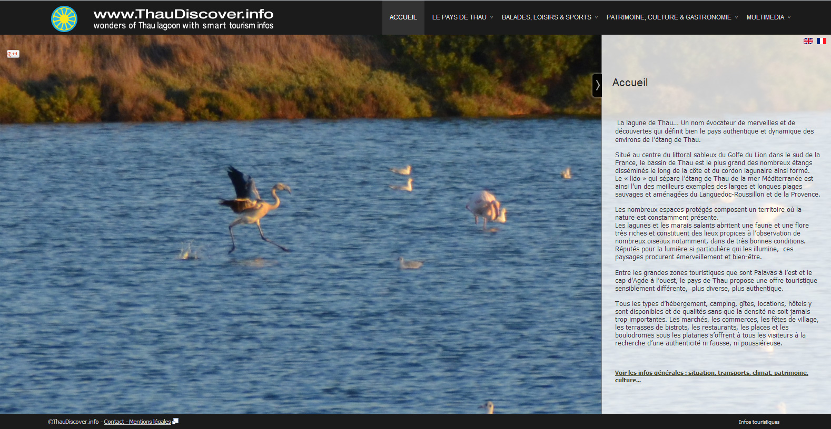Expand the BALADES, LOISIRS & SPORTS dropdown arrow
The height and width of the screenshot is (429, 831).
point(596,18)
